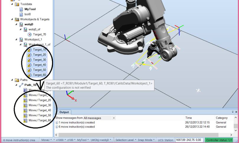Screen dimensions: 239x143
Task: Collapse the wobj0_of tree node
Action: [x=21, y=29]
